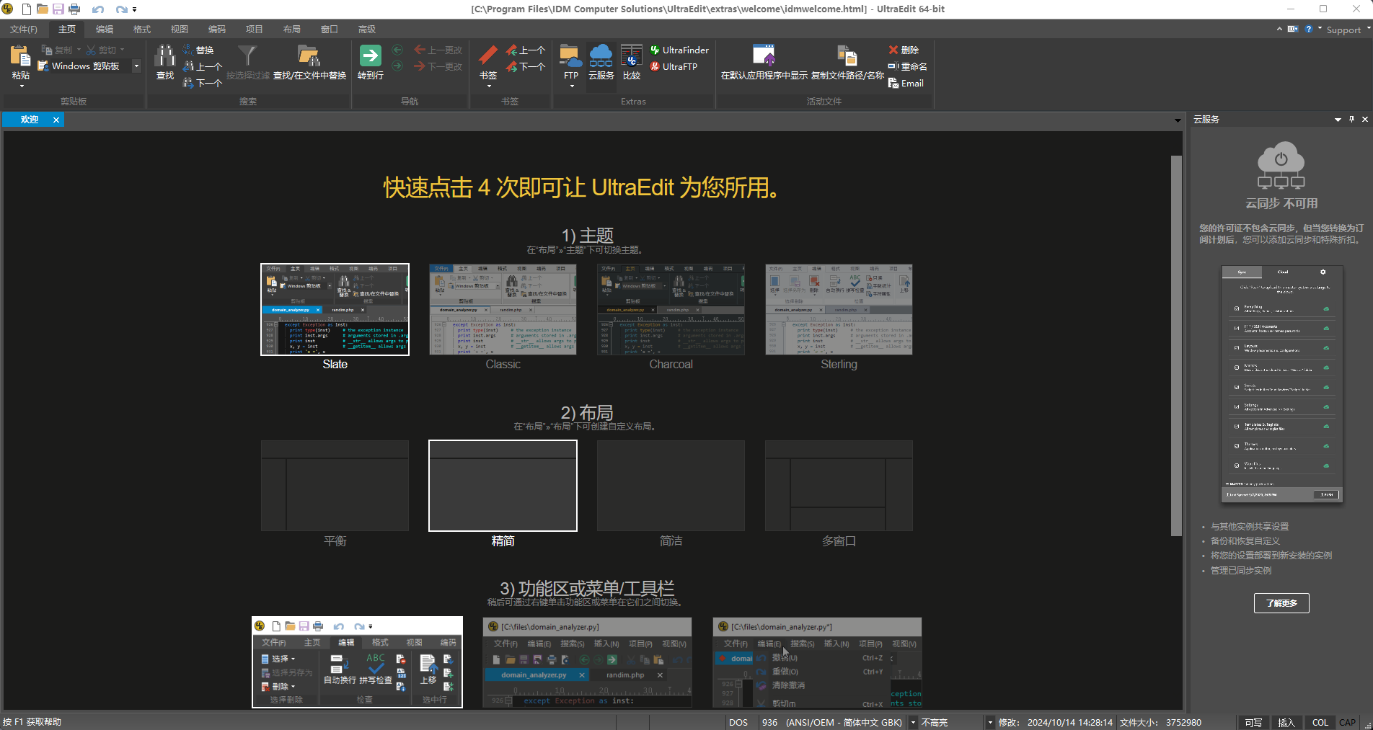
Task: Toggle the 插入 insert mode in status bar
Action: pyautogui.click(x=1286, y=722)
